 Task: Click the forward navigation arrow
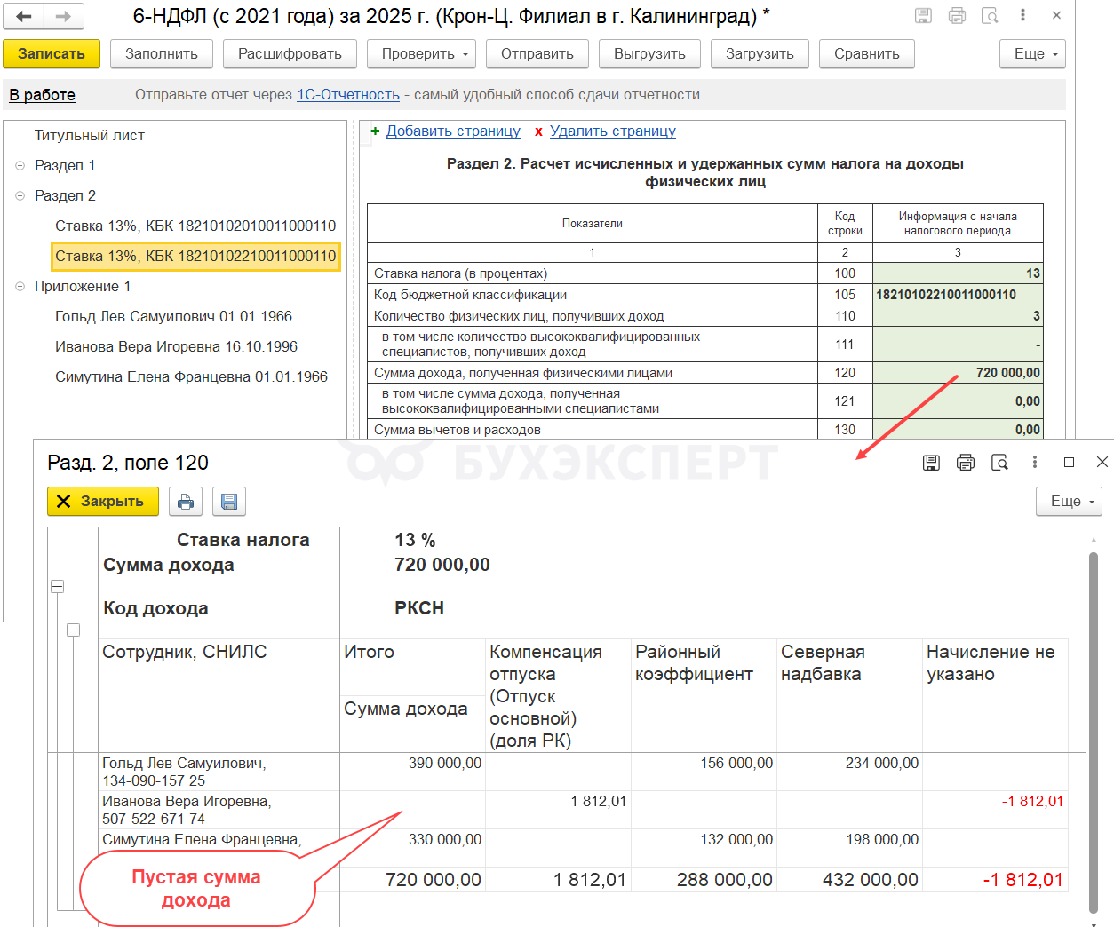(63, 16)
